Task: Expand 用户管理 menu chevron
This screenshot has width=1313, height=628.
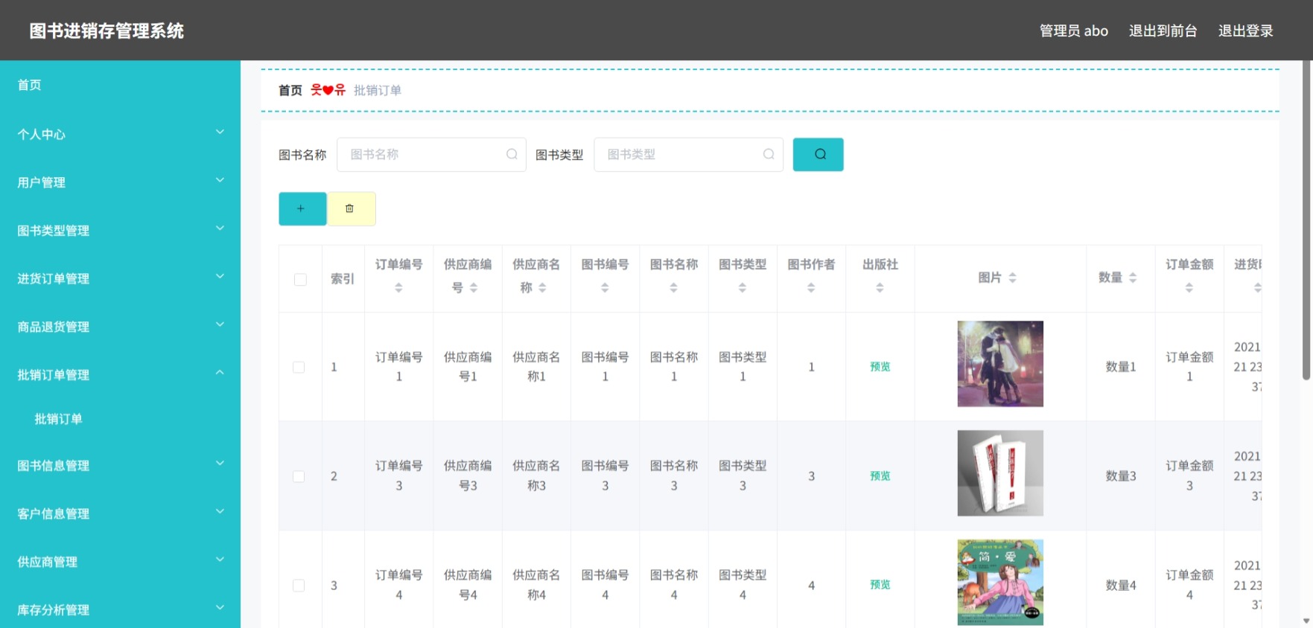Action: [220, 180]
